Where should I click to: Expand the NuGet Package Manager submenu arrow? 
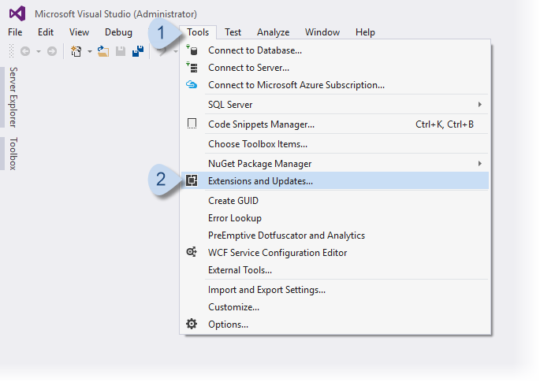click(479, 164)
